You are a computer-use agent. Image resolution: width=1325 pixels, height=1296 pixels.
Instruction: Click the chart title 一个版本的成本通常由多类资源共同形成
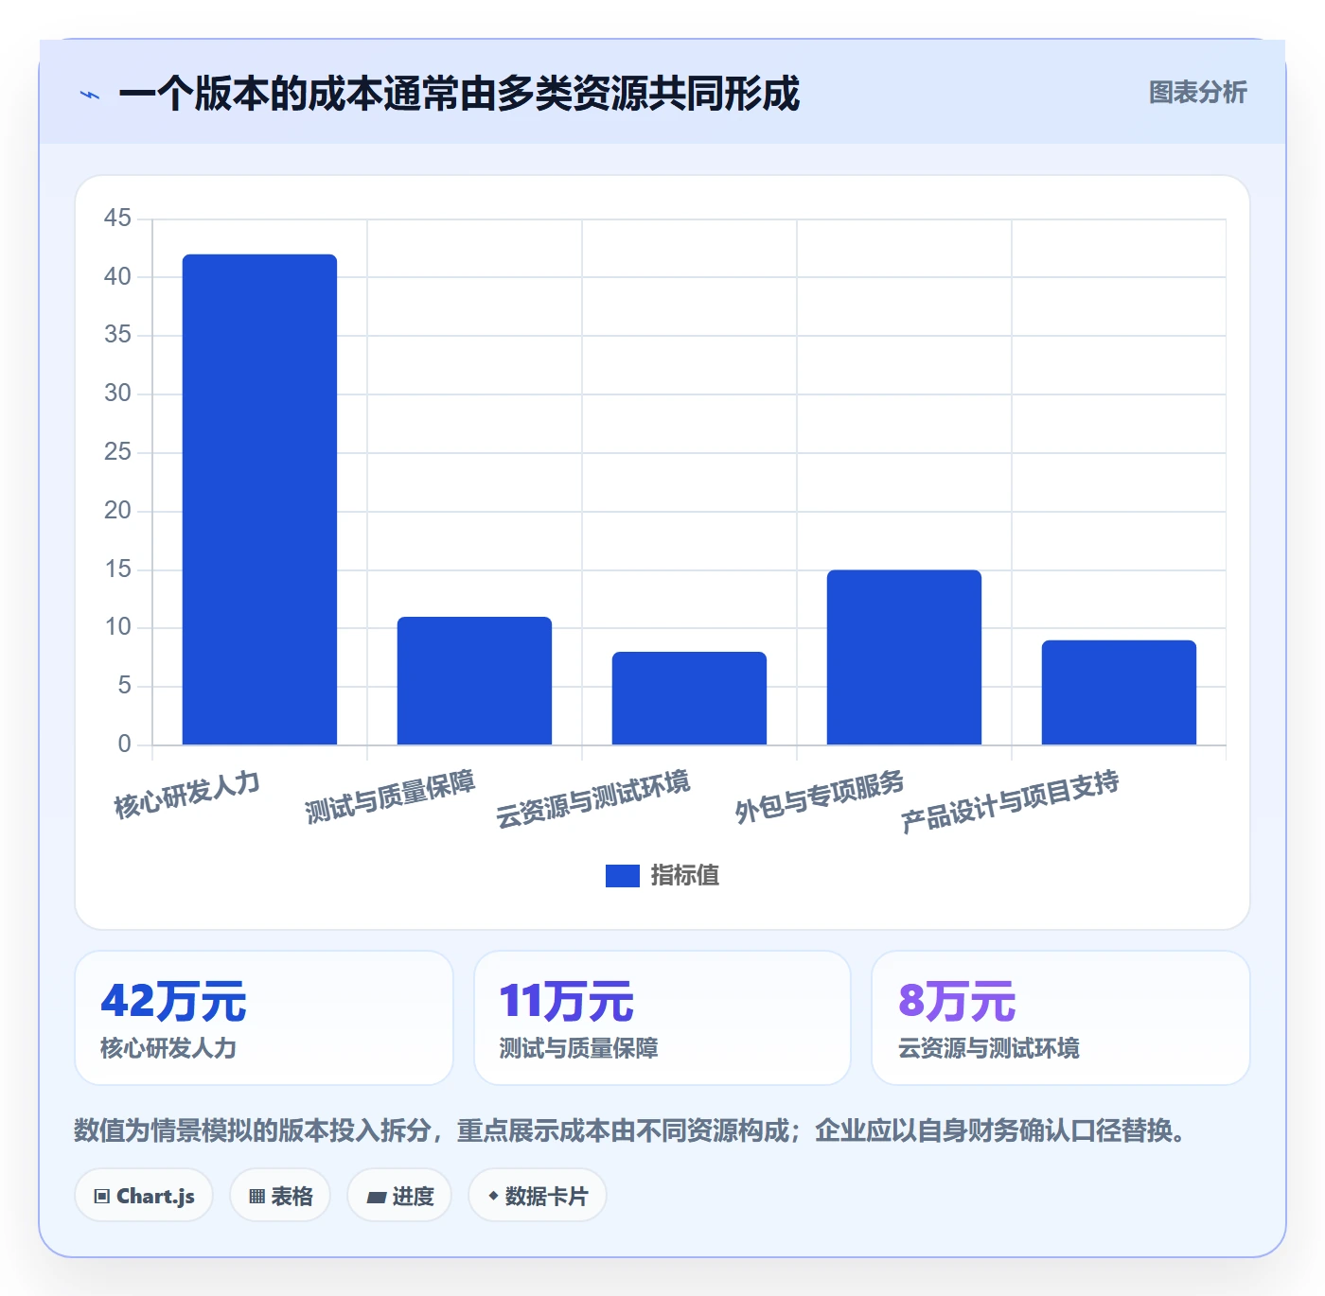[x=459, y=94]
